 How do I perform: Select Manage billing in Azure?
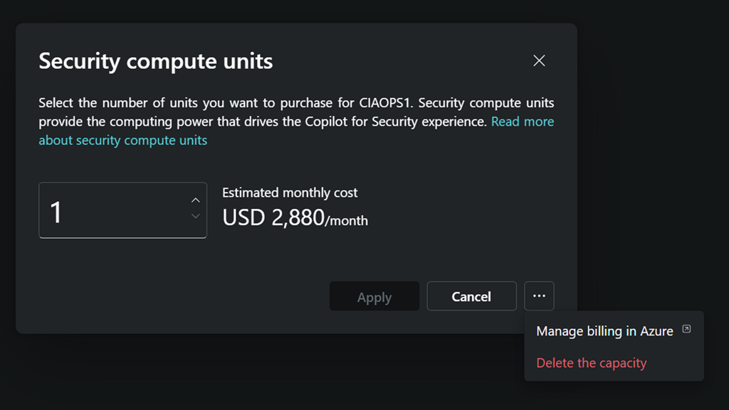pyautogui.click(x=604, y=331)
